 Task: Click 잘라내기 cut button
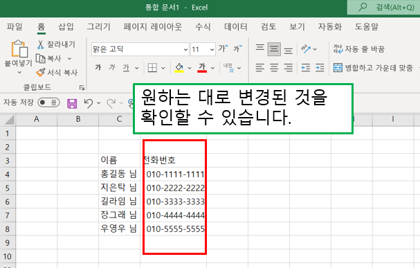pyautogui.click(x=56, y=44)
